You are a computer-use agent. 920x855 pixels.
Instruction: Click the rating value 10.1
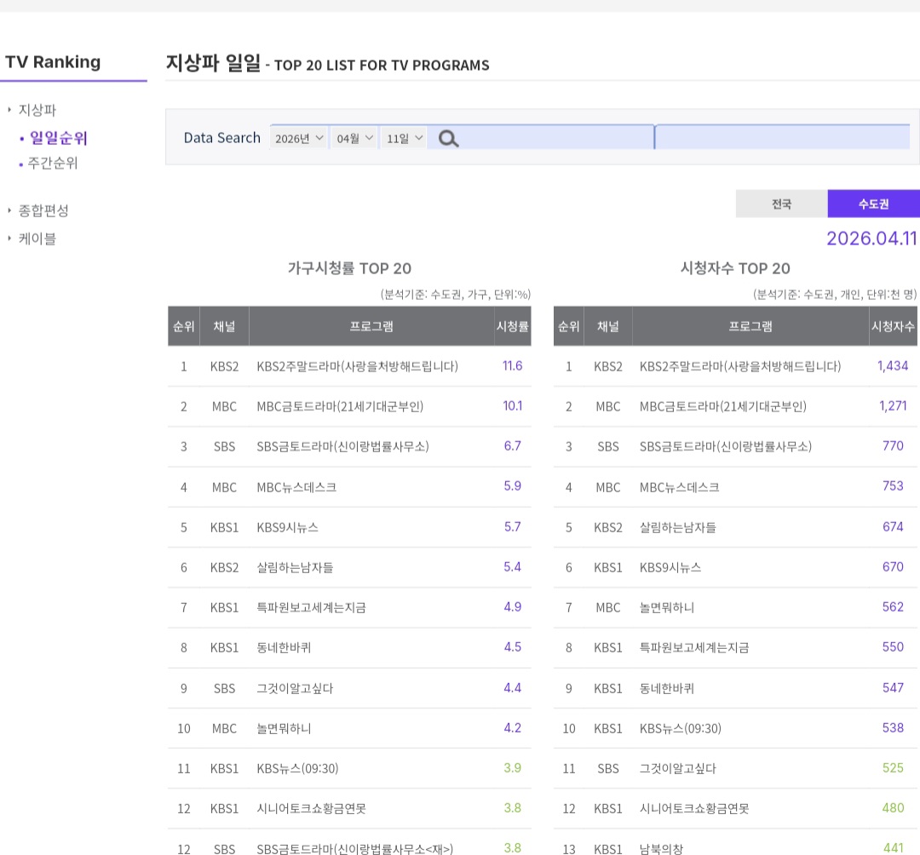click(x=512, y=406)
